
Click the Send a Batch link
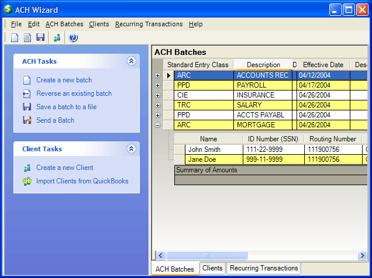click(x=56, y=120)
